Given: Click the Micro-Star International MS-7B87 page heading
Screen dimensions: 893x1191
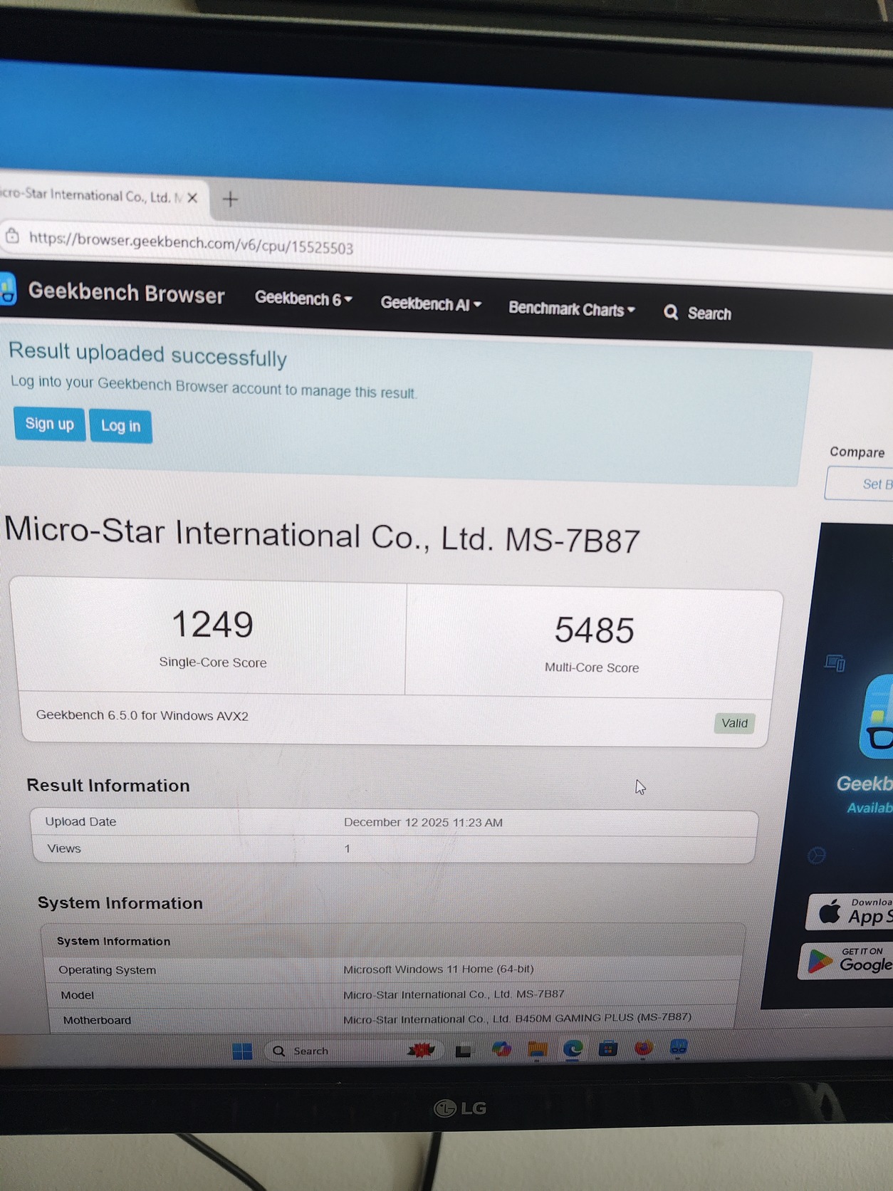Looking at the screenshot, I should (322, 535).
